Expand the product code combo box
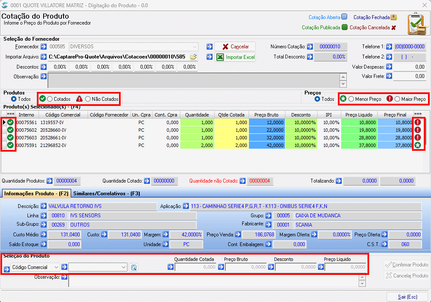Screen dimensions: 431x302 (x=124, y=267)
